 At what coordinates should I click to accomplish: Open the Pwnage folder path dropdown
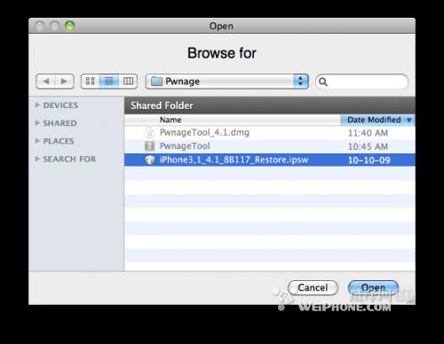(x=227, y=82)
